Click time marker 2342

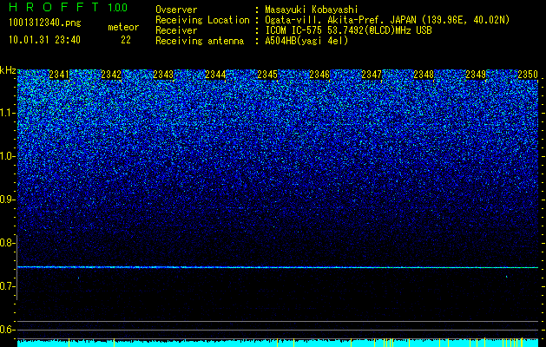point(111,74)
